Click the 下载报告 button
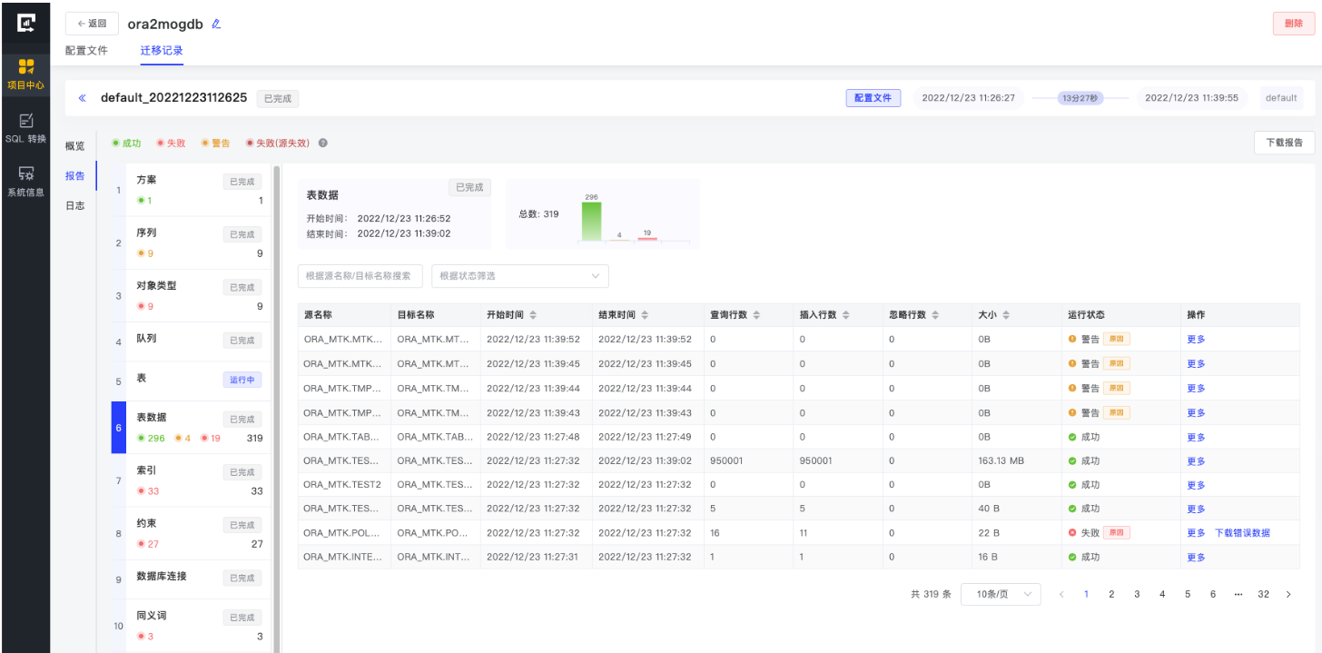This screenshot has height=653, width=1322. coord(1284,143)
